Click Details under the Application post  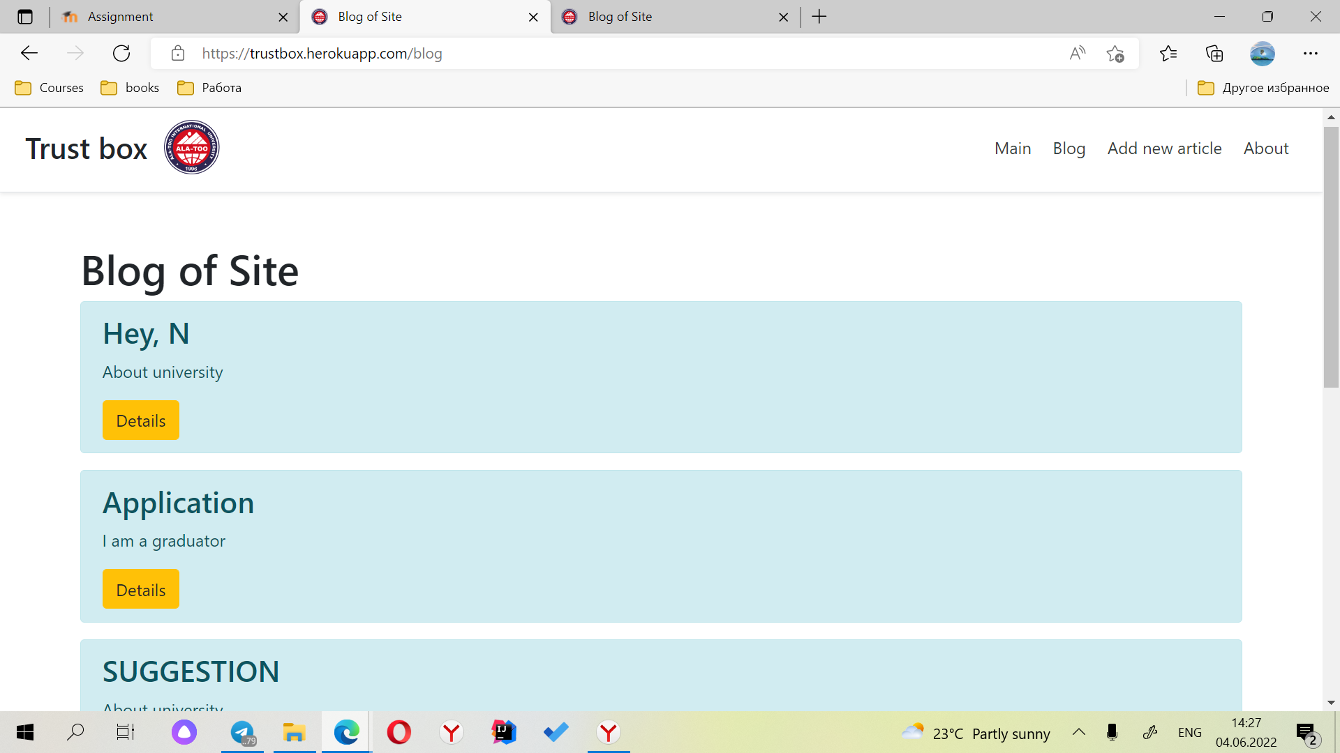click(x=140, y=588)
